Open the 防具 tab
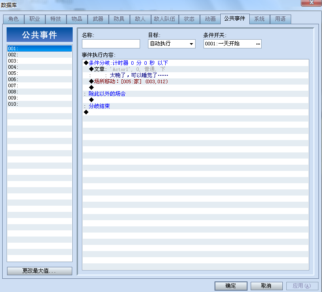This screenshot has height=292, width=322. (x=119, y=19)
